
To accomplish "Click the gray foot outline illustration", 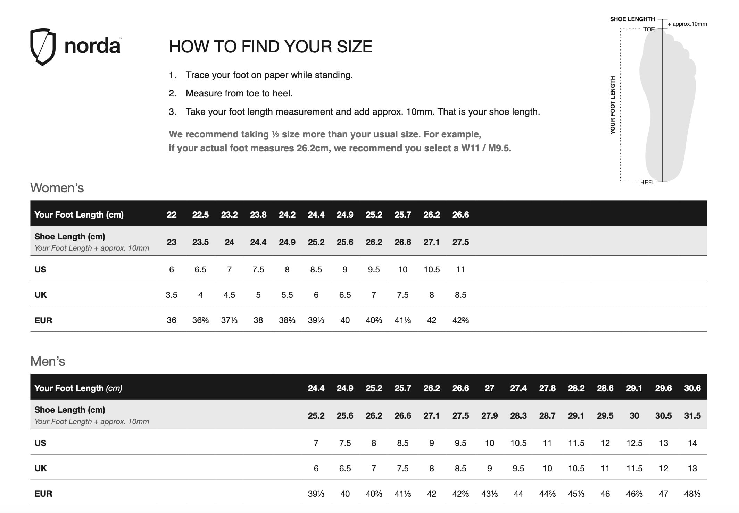I will [668, 105].
